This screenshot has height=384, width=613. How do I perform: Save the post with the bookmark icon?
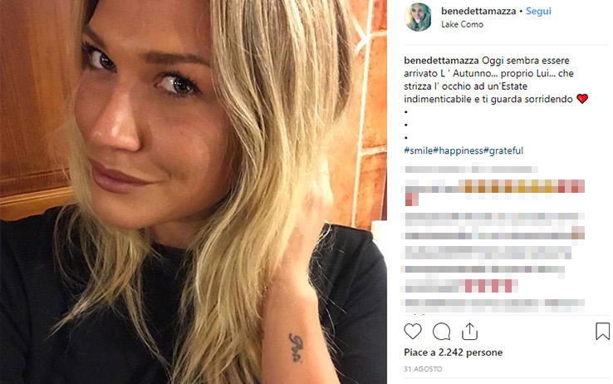pyautogui.click(x=602, y=331)
